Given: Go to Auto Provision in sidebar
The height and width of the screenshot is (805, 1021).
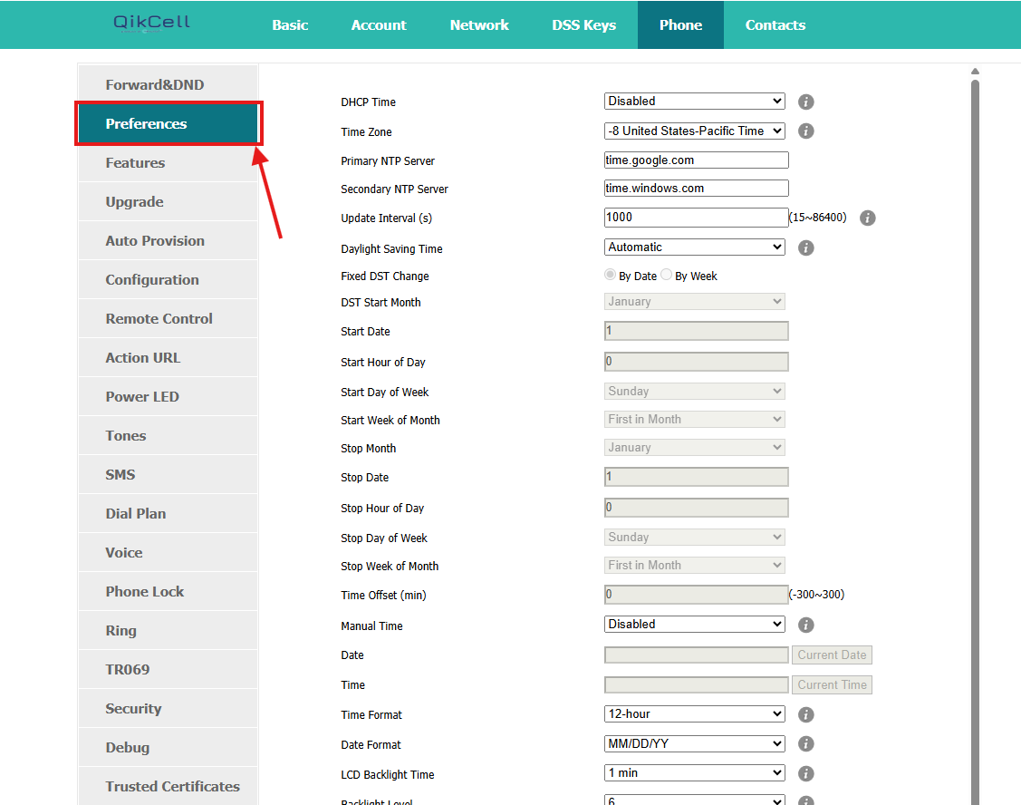Looking at the screenshot, I should [155, 241].
